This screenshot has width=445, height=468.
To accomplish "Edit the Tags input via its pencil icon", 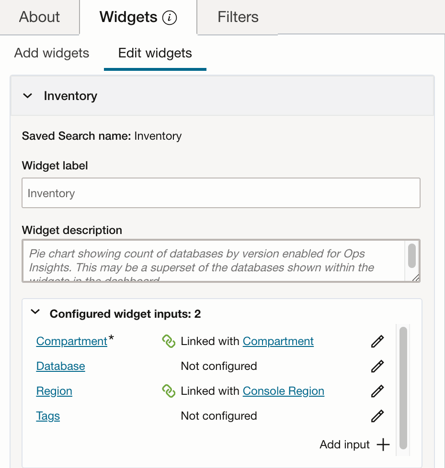I will coord(377,416).
